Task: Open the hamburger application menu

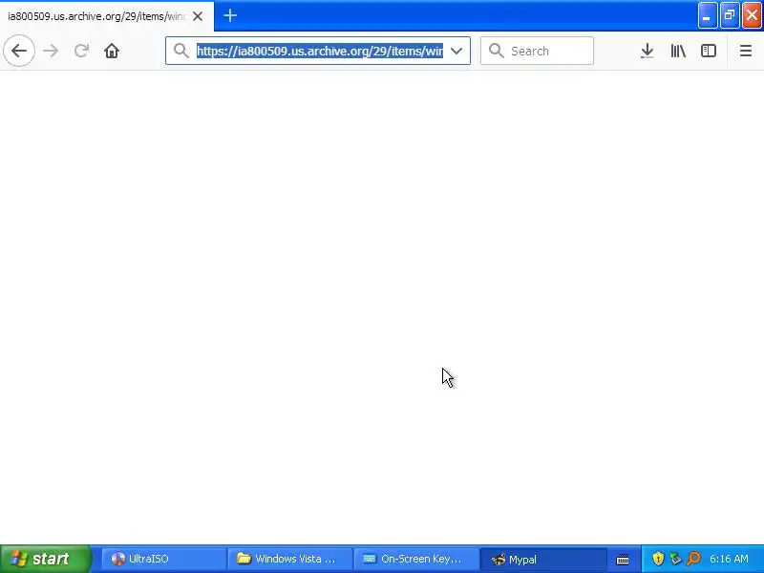Action: [x=746, y=51]
